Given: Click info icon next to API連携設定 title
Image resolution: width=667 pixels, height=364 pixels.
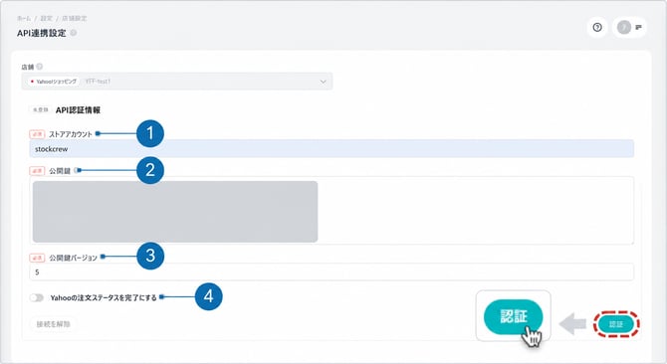Looking at the screenshot, I should (x=74, y=33).
